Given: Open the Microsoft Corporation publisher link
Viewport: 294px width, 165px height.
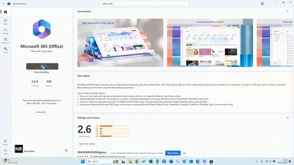Looking at the screenshot, I should (x=42, y=51).
